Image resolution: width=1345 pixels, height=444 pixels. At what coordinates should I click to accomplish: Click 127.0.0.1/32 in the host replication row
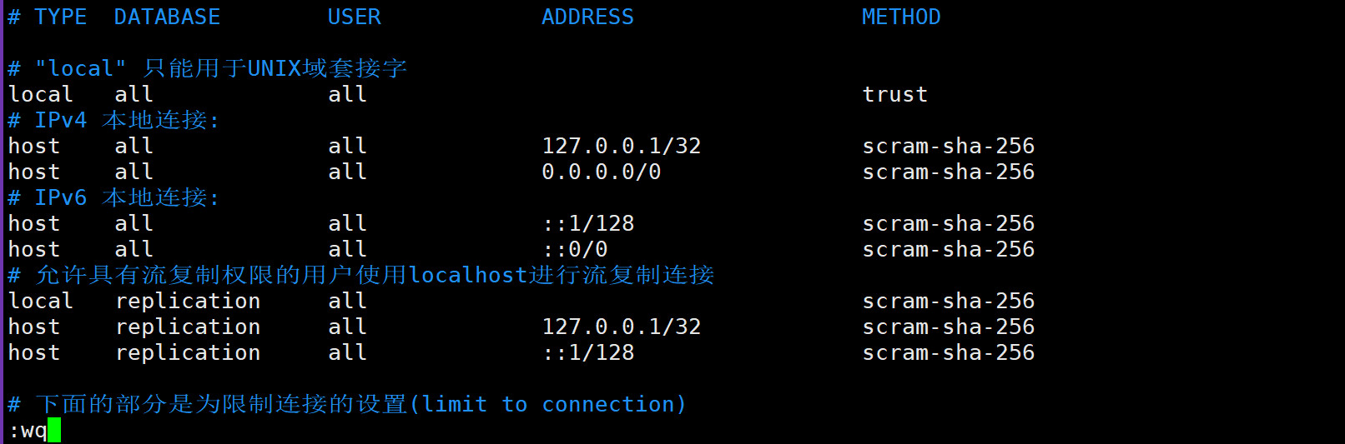[x=622, y=327]
